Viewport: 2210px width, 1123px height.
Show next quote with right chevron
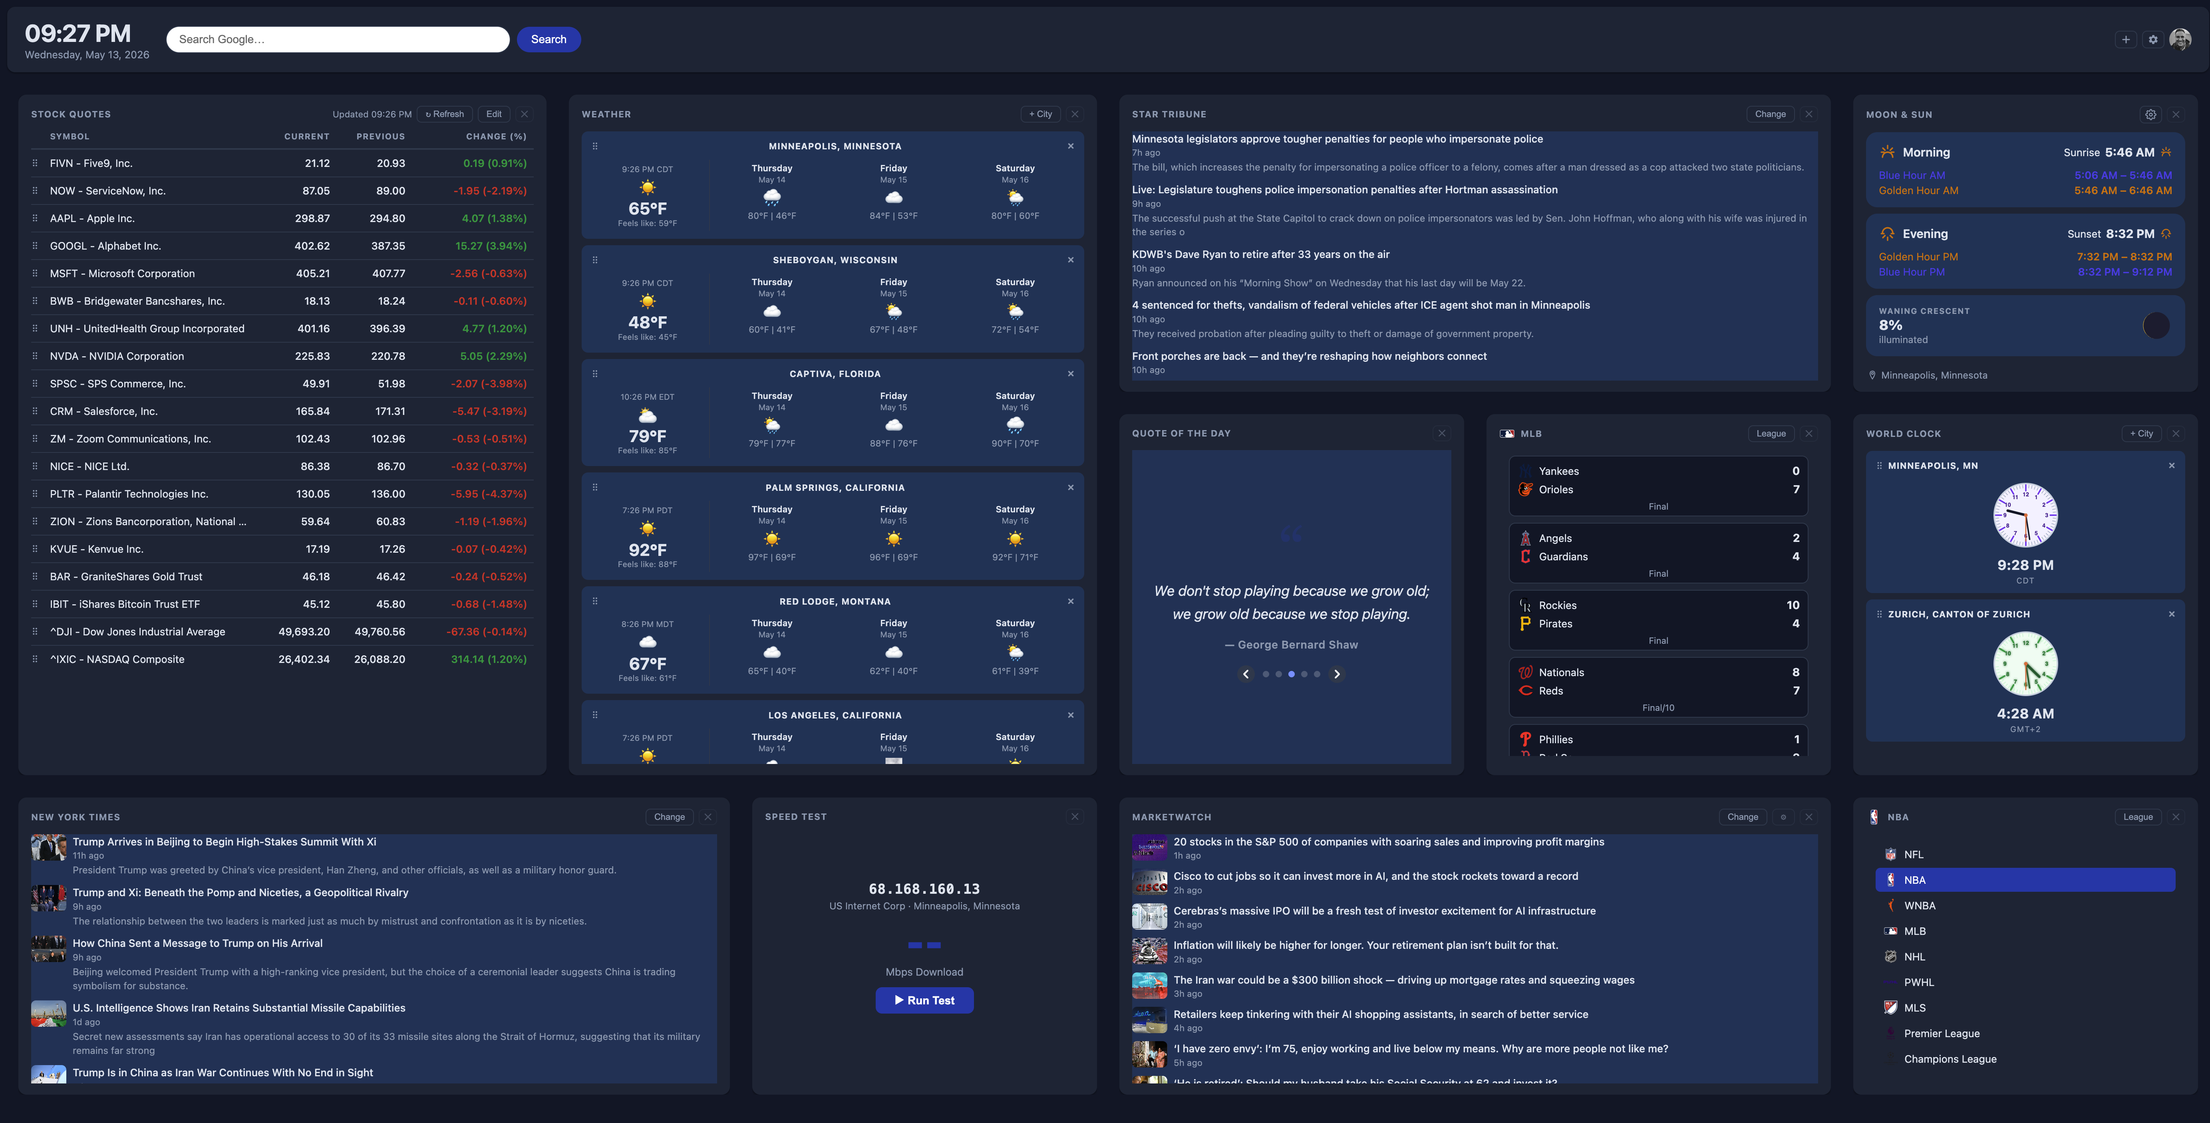click(1337, 674)
